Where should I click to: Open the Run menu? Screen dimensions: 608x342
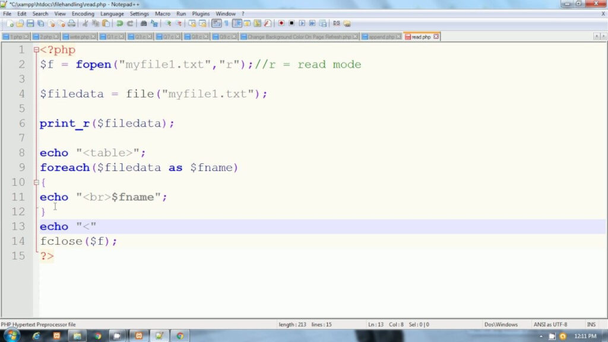tap(181, 14)
